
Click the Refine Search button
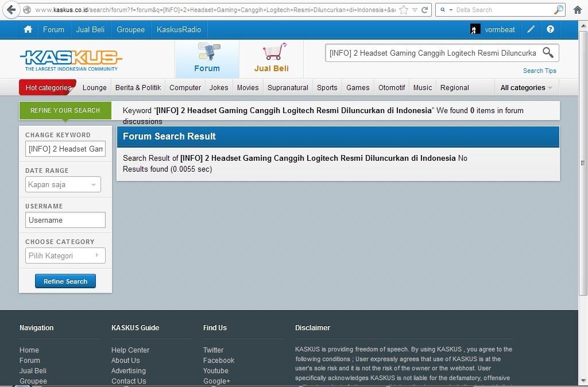(65, 281)
